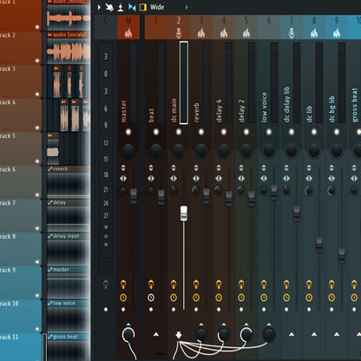The width and height of the screenshot is (361, 361).
Task: Mute the delay 2 mixer track
Action: (246, 132)
